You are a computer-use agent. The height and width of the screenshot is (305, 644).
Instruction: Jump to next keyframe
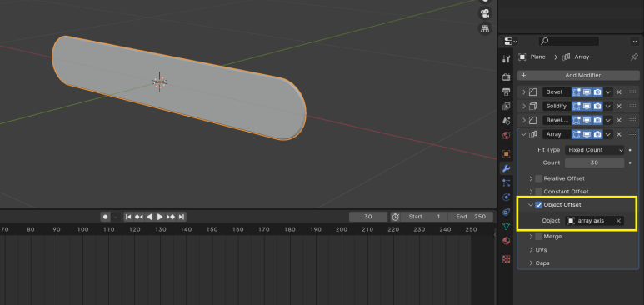[171, 217]
